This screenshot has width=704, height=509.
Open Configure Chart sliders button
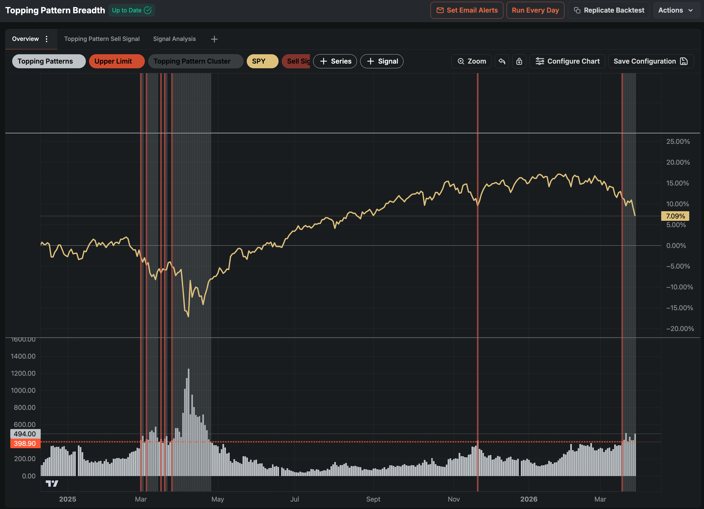click(567, 61)
